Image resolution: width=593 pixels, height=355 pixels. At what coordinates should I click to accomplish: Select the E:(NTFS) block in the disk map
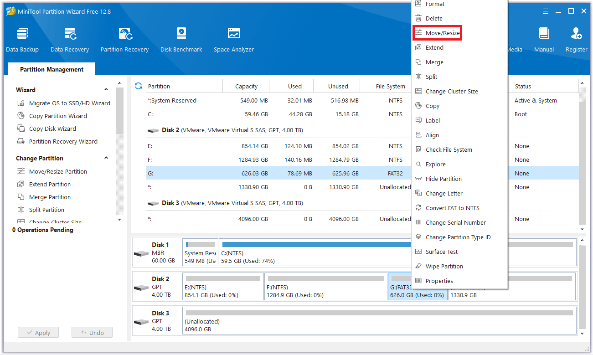223,287
